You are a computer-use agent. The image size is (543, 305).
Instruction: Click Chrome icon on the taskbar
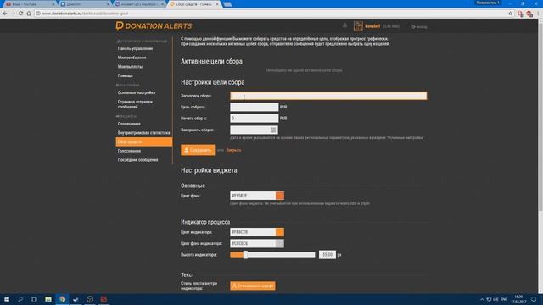[62, 299]
